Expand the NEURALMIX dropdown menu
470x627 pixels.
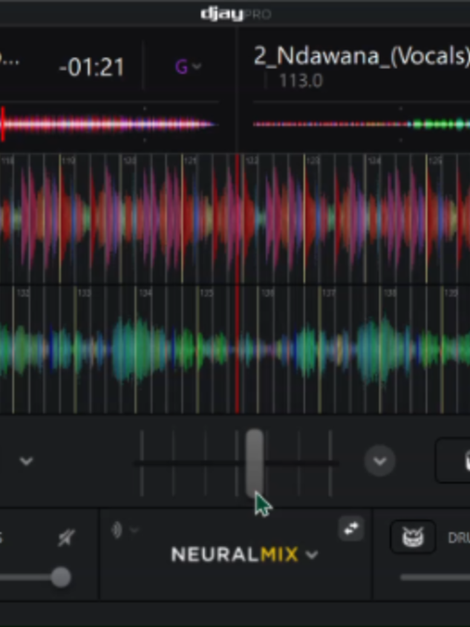click(x=244, y=554)
